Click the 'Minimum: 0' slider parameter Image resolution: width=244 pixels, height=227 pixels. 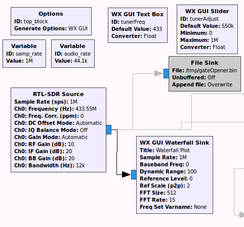(196, 33)
